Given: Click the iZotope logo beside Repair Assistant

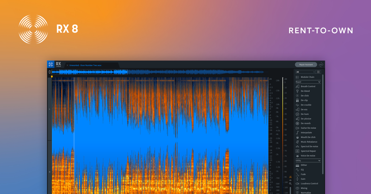Looking at the screenshot, I should click(x=322, y=65).
